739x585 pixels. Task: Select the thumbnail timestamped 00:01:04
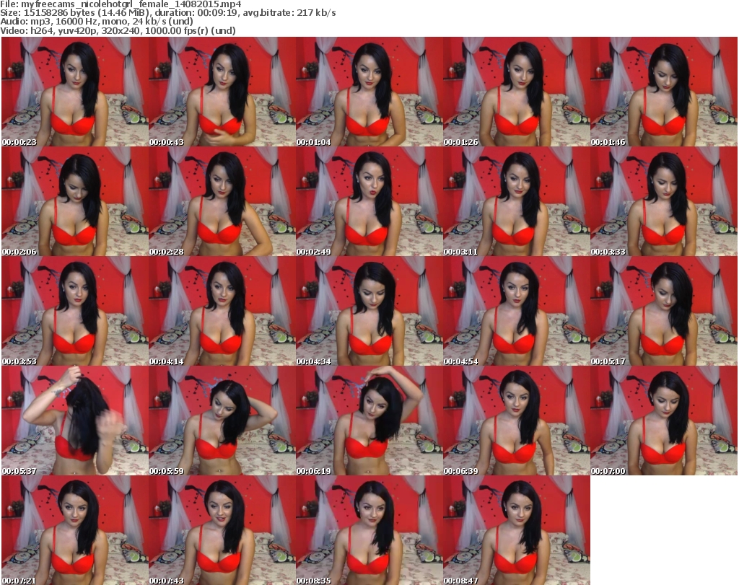pyautogui.click(x=369, y=92)
